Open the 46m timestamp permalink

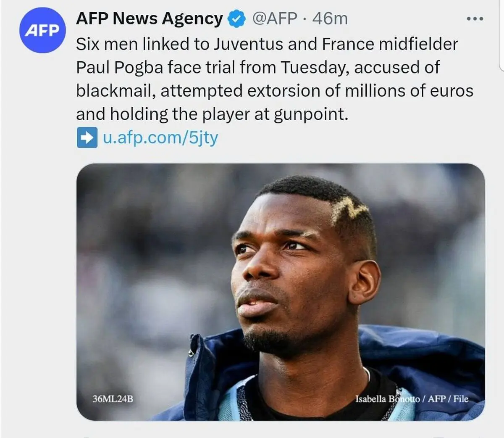pos(330,18)
